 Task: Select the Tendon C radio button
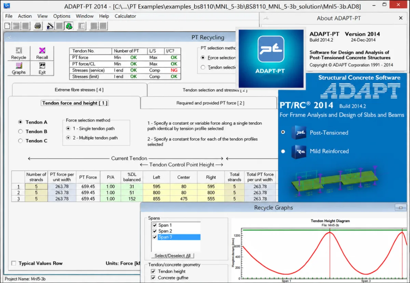[x=20, y=140]
